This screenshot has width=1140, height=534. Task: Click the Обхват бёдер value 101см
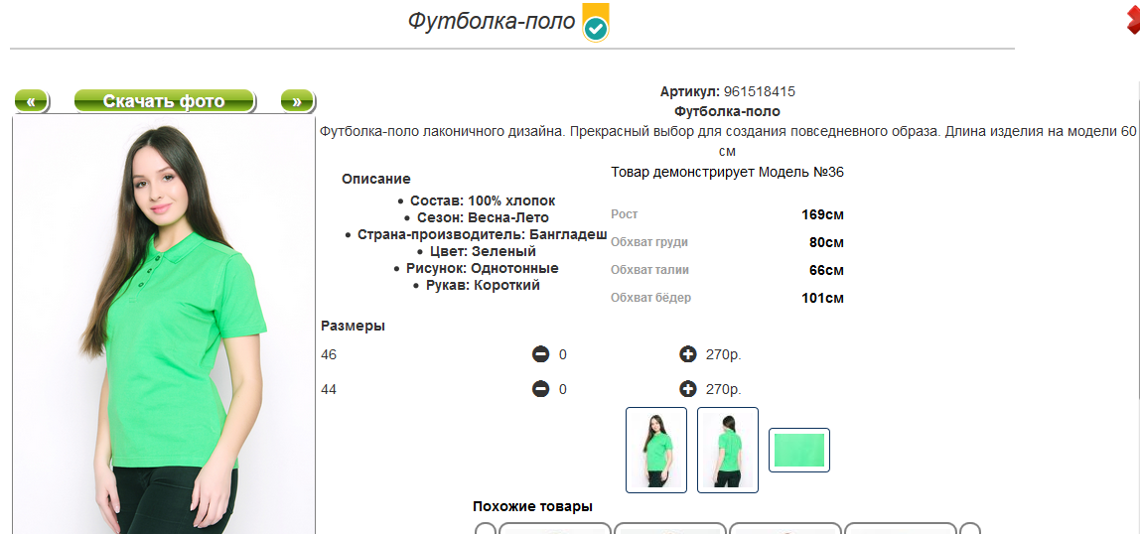pyautogui.click(x=822, y=298)
